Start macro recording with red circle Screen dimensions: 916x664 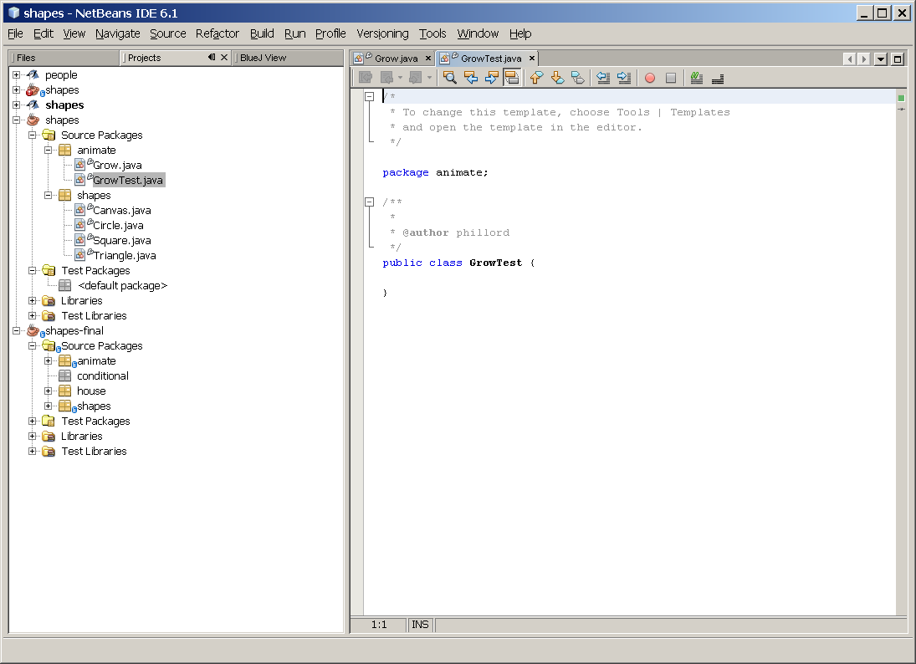pyautogui.click(x=650, y=78)
